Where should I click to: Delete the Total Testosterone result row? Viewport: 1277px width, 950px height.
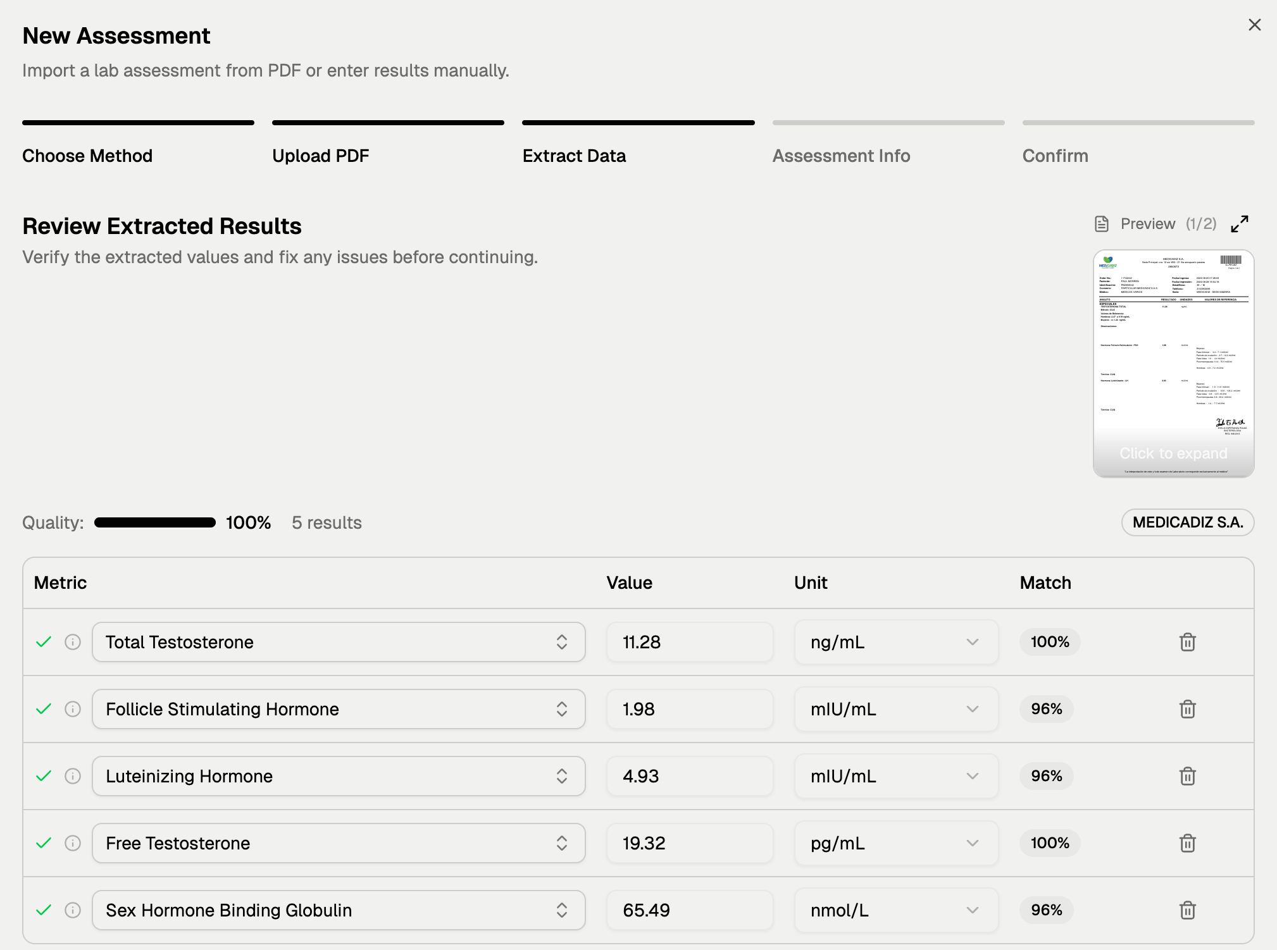pyautogui.click(x=1188, y=642)
